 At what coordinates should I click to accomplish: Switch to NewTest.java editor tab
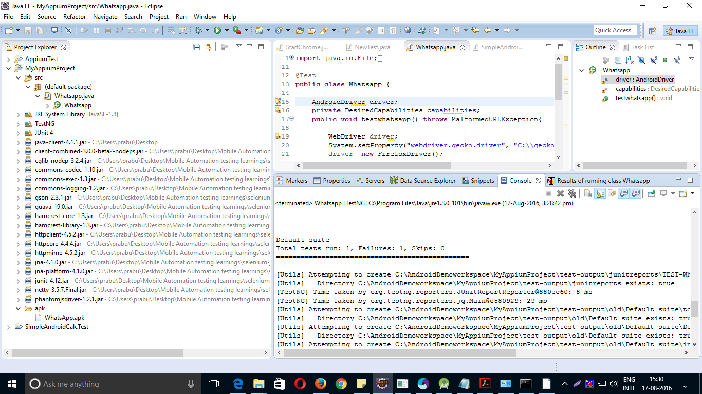368,47
